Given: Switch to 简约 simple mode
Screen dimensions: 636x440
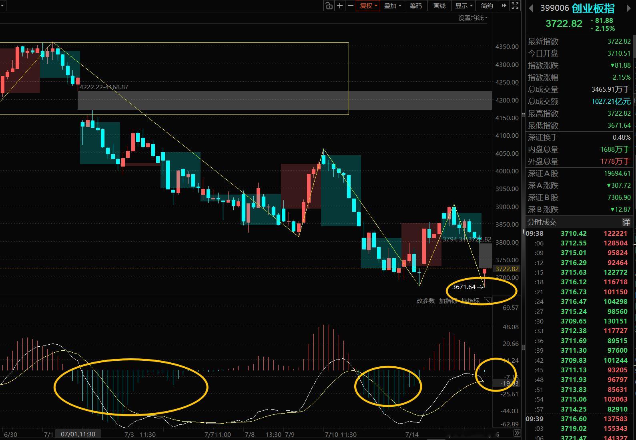Looking at the screenshot, I should 487,6.
